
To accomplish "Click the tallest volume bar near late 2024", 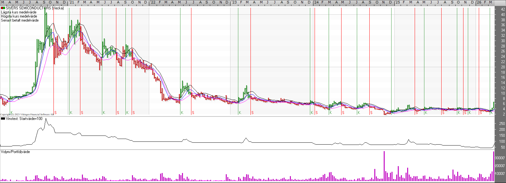I will (384, 166).
